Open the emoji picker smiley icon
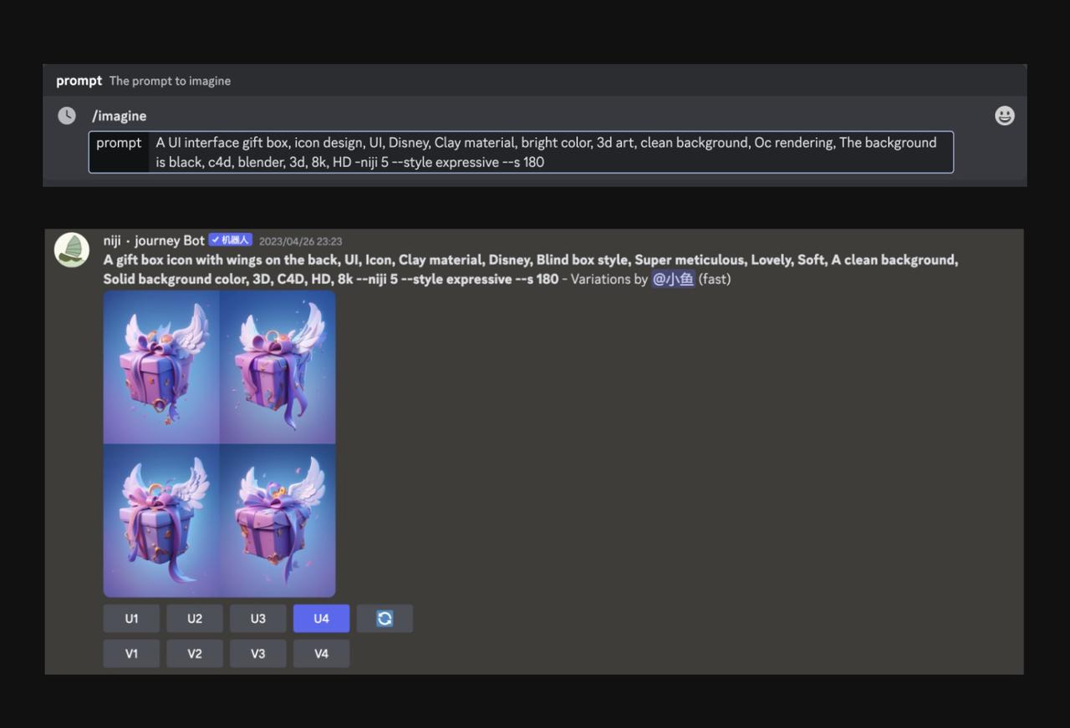This screenshot has height=728, width=1070. click(1005, 116)
